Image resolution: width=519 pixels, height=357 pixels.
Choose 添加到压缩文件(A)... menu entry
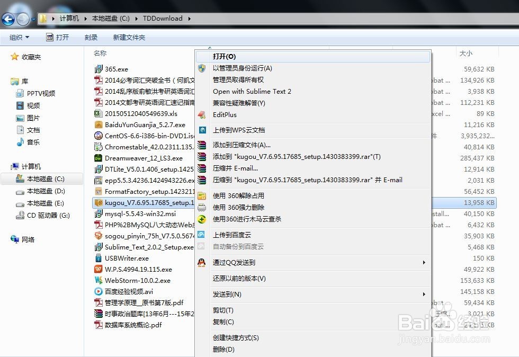click(x=313, y=145)
